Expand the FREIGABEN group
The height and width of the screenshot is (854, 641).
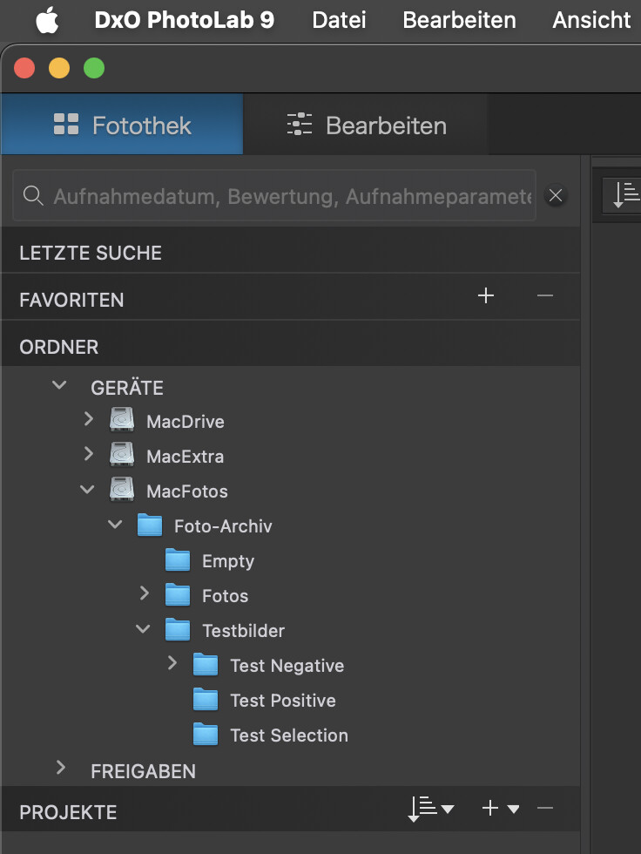pyautogui.click(x=60, y=768)
